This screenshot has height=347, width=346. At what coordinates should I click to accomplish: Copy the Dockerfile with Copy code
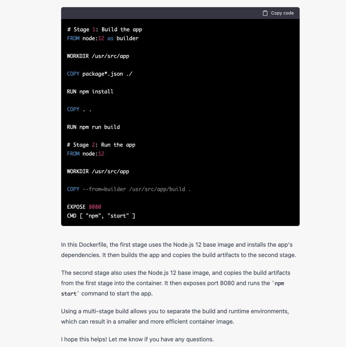pos(278,13)
